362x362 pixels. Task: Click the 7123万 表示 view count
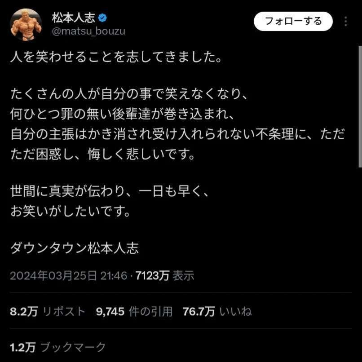tap(165, 275)
